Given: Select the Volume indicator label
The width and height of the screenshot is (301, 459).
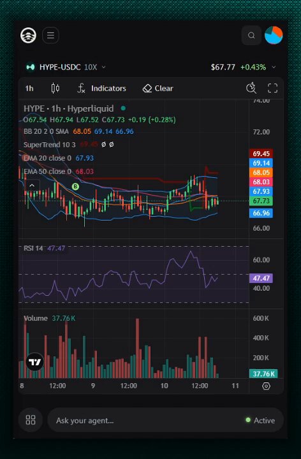Looking at the screenshot, I should click(x=36, y=318).
